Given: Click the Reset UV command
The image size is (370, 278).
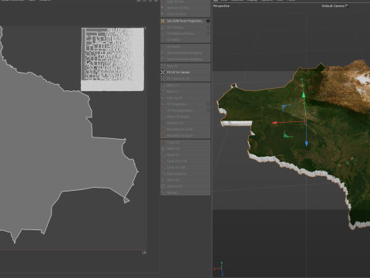Looking at the screenshot, I should point(185,155).
